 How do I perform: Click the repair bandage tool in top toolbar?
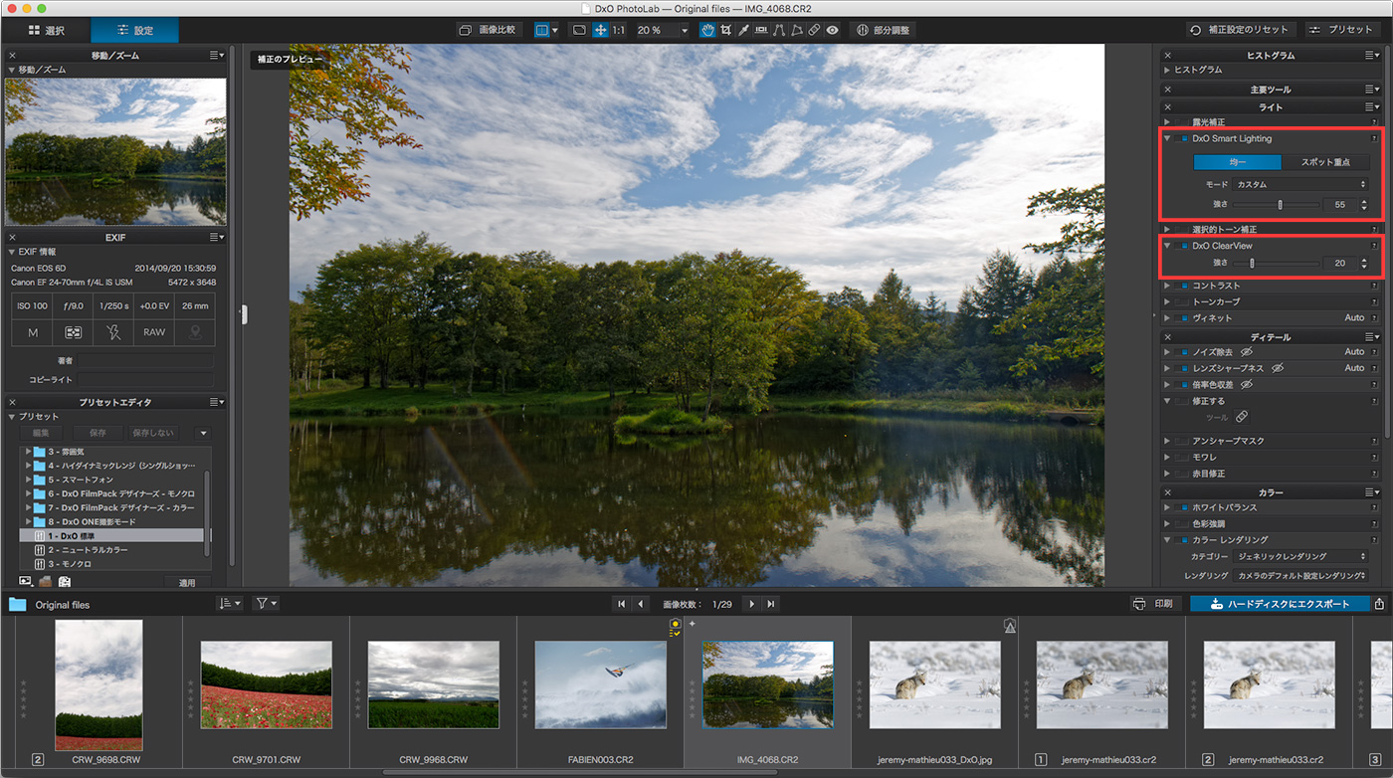tap(814, 30)
